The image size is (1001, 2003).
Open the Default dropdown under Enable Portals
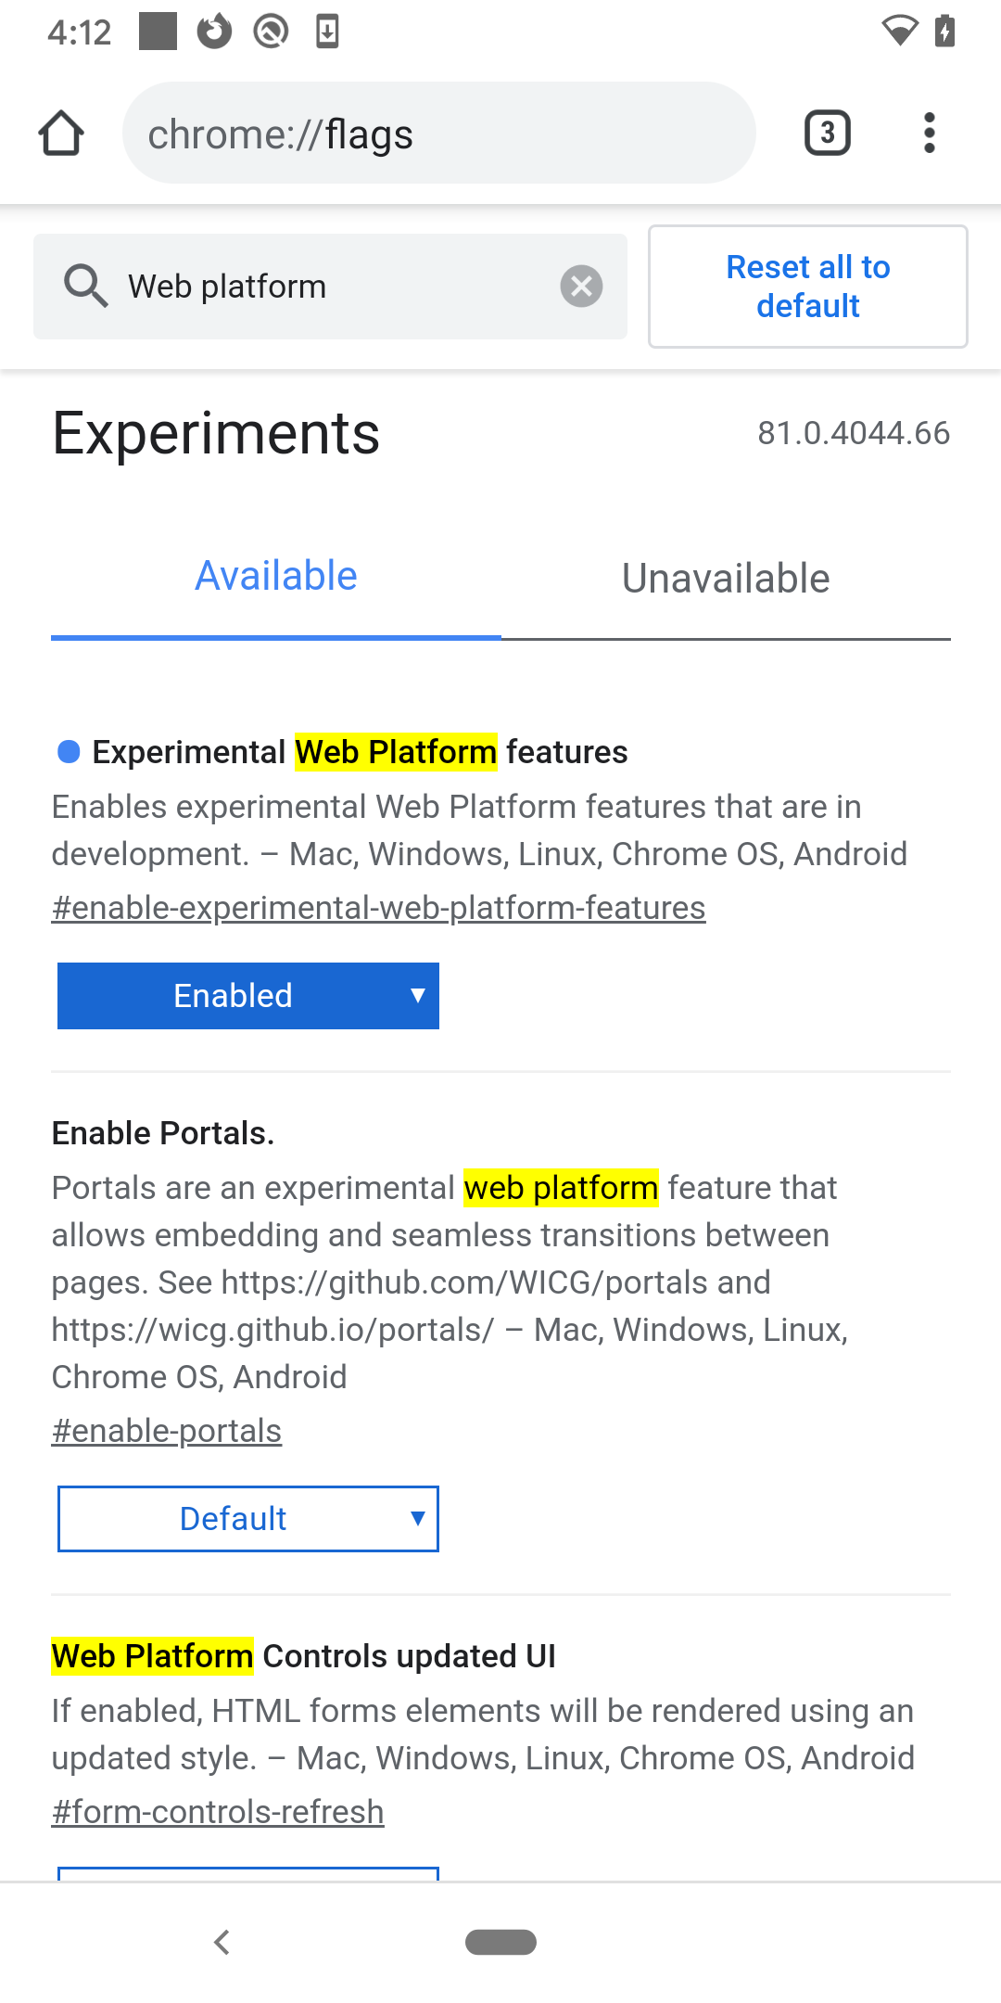coord(248,1519)
